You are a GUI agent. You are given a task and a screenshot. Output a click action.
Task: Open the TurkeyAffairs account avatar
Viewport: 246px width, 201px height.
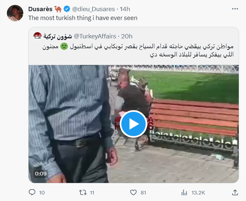coord(37,36)
